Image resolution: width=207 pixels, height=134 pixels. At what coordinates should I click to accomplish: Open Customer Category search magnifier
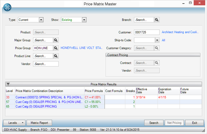157,48
